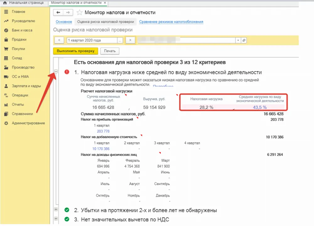Click the home icon of Начальная страница
The image size is (314, 226).
[x=5, y=3]
